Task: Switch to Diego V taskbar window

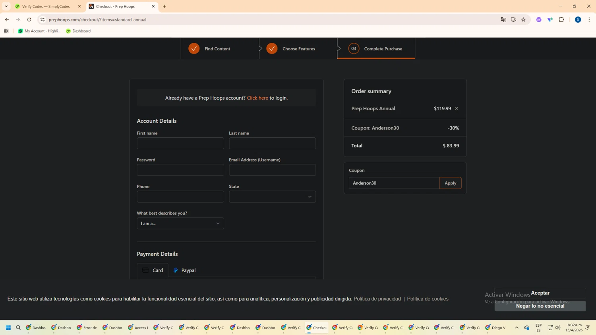Action: 495,327
